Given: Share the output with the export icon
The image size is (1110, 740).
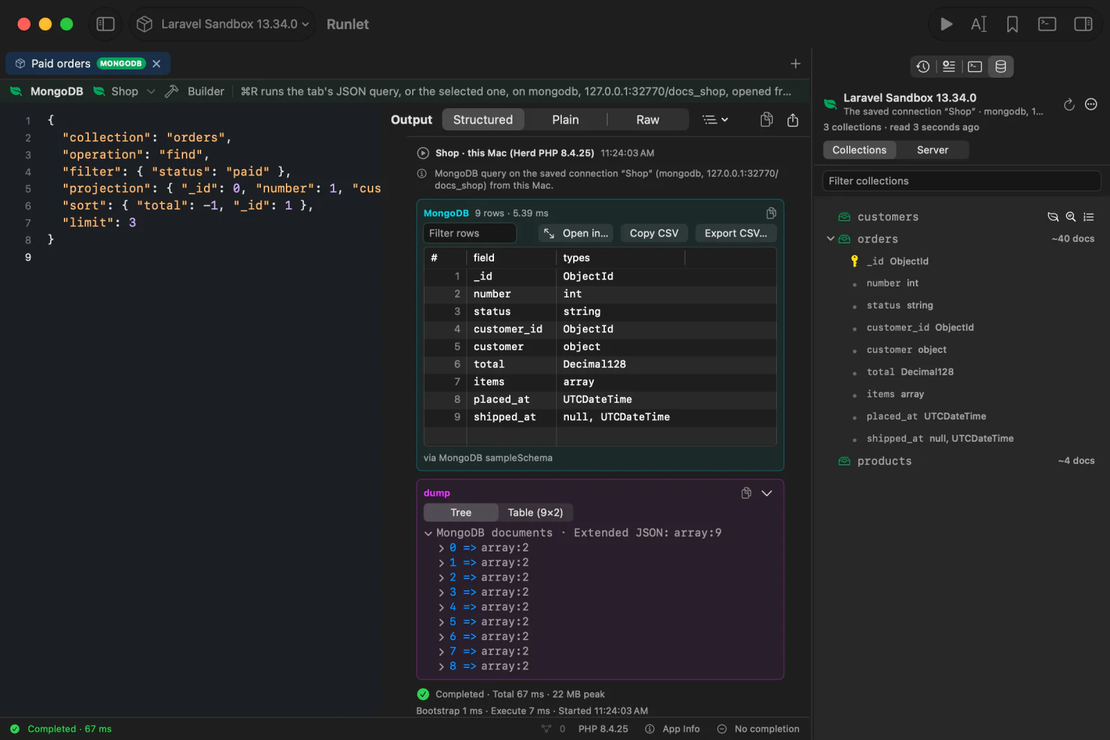Looking at the screenshot, I should [793, 120].
